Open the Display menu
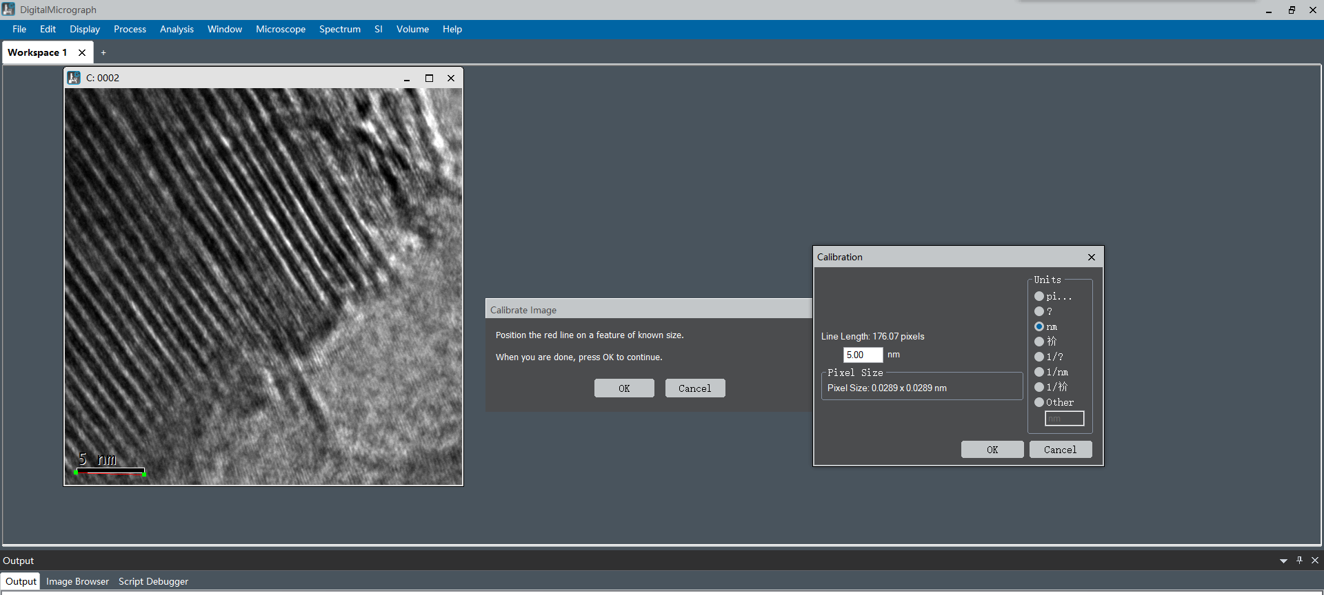The image size is (1324, 595). coord(85,29)
